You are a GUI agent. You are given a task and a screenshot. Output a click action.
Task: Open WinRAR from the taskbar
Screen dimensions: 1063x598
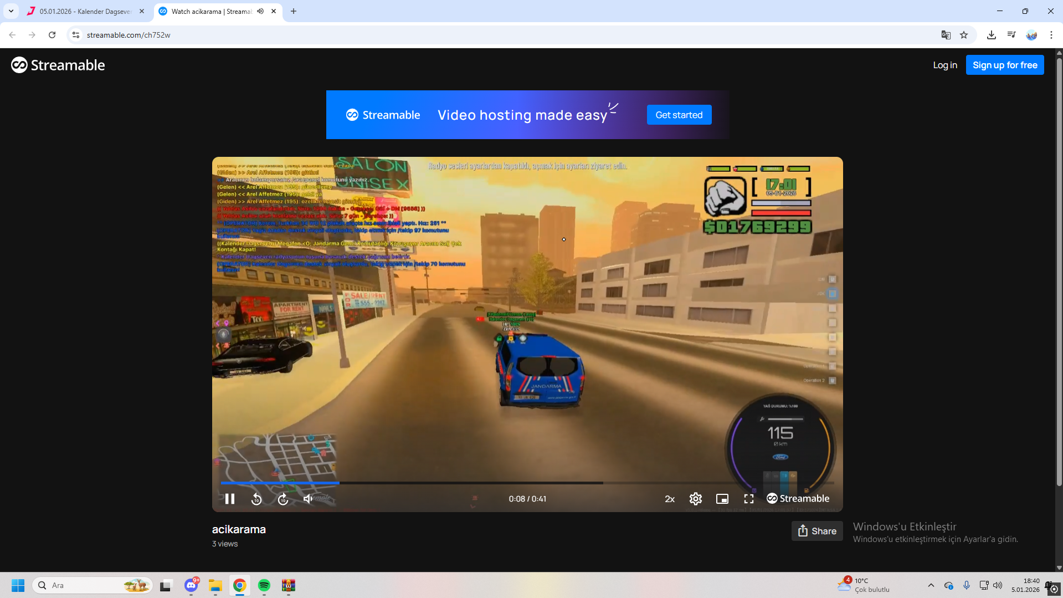(x=289, y=585)
